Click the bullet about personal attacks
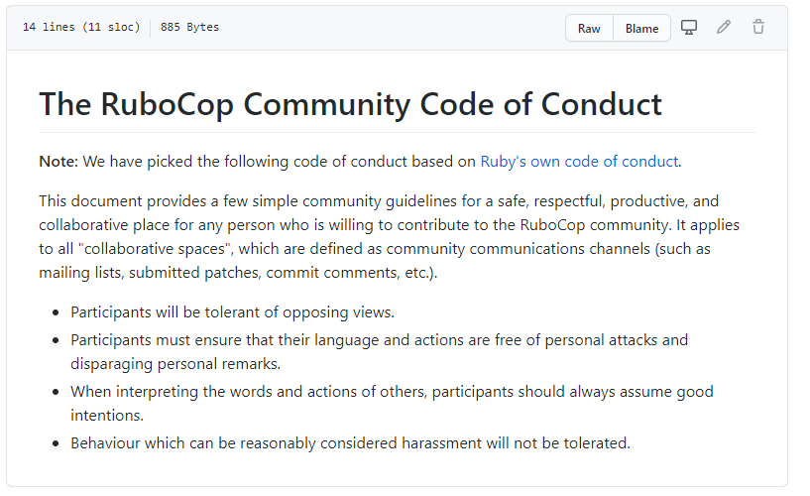The height and width of the screenshot is (496, 810). tap(379, 340)
